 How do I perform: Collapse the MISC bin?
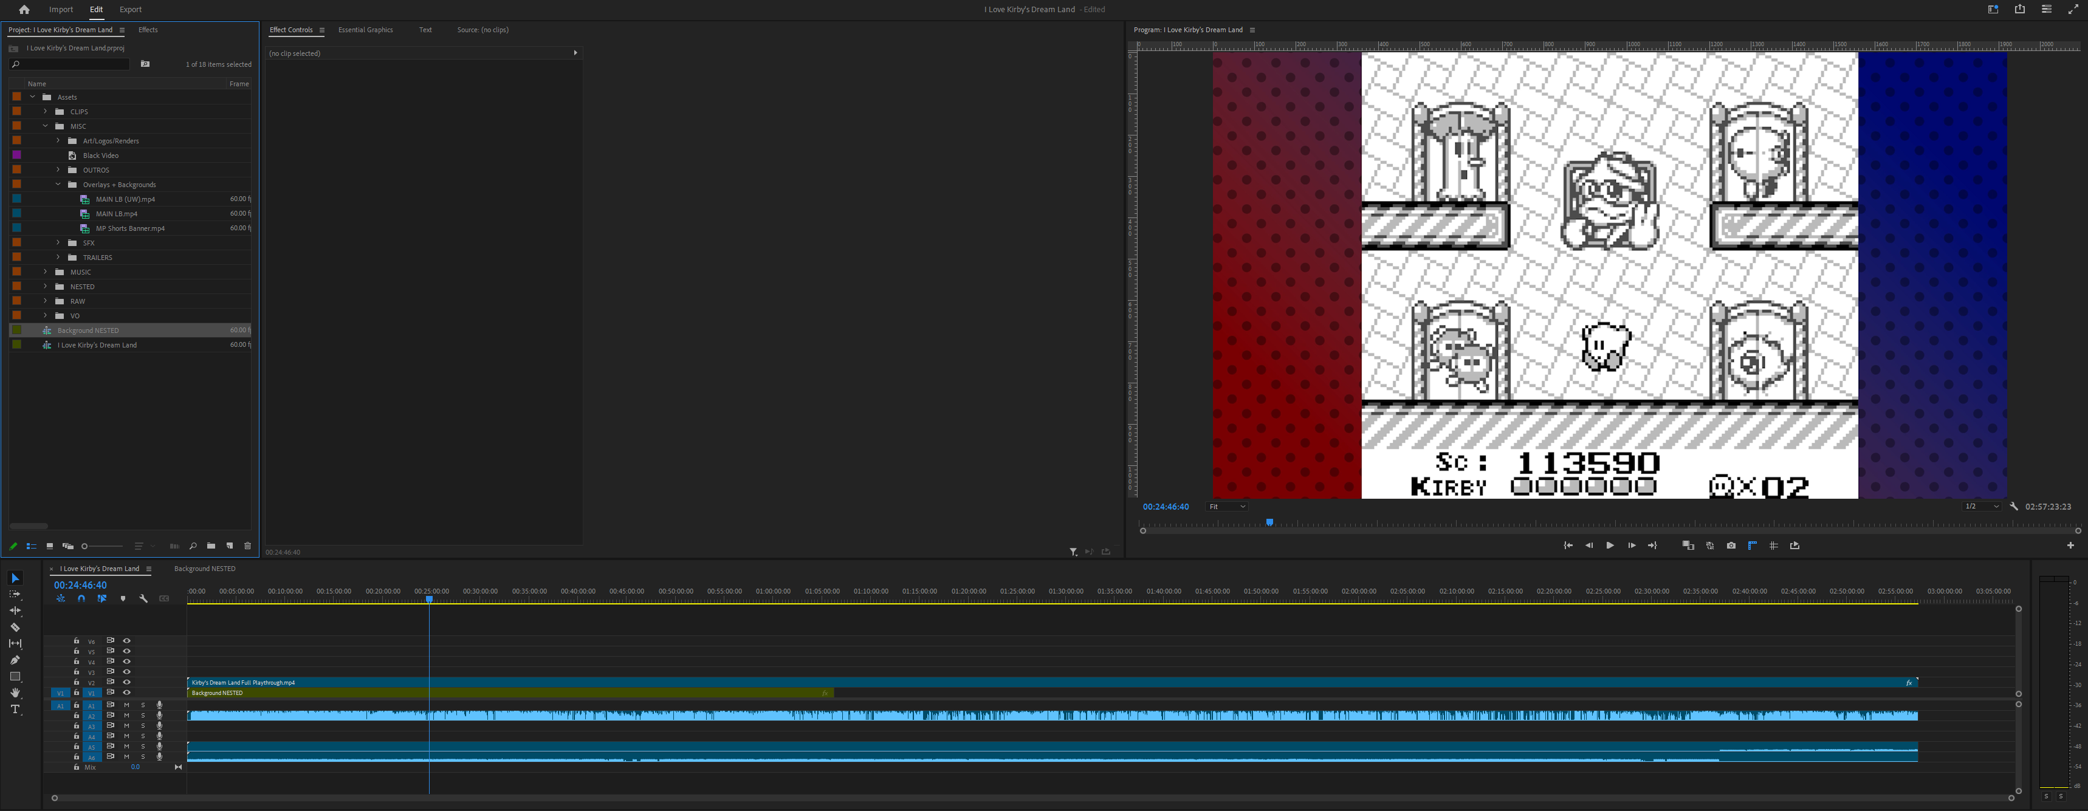point(46,126)
